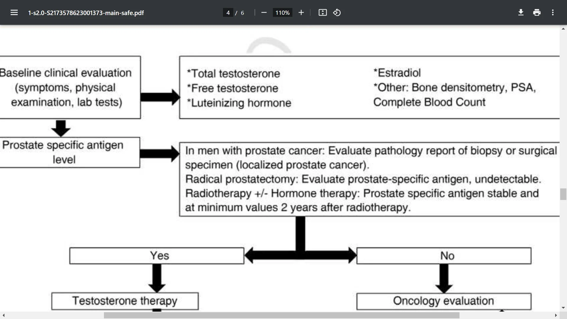This screenshot has width=567, height=319.
Task: Click 'specimen (localized prostate cancer).' line
Action: [277, 165]
